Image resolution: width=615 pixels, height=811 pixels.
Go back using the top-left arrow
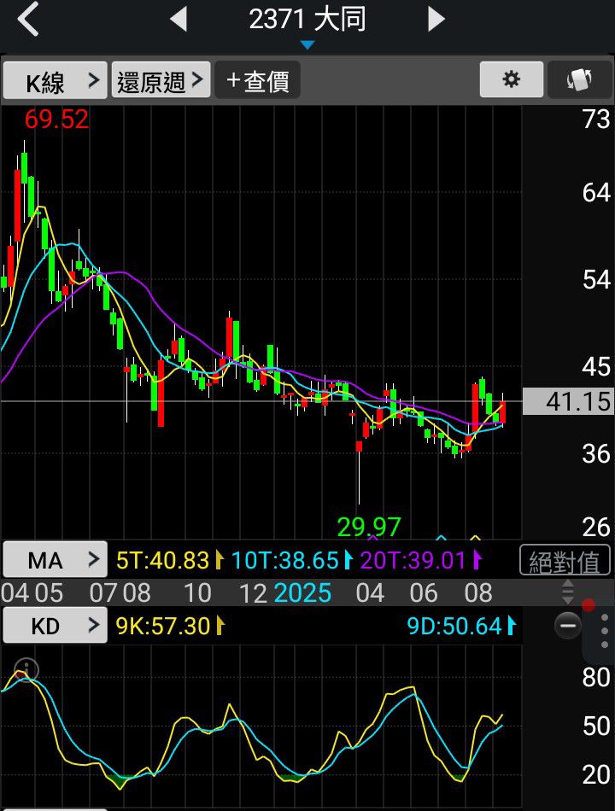tap(28, 19)
